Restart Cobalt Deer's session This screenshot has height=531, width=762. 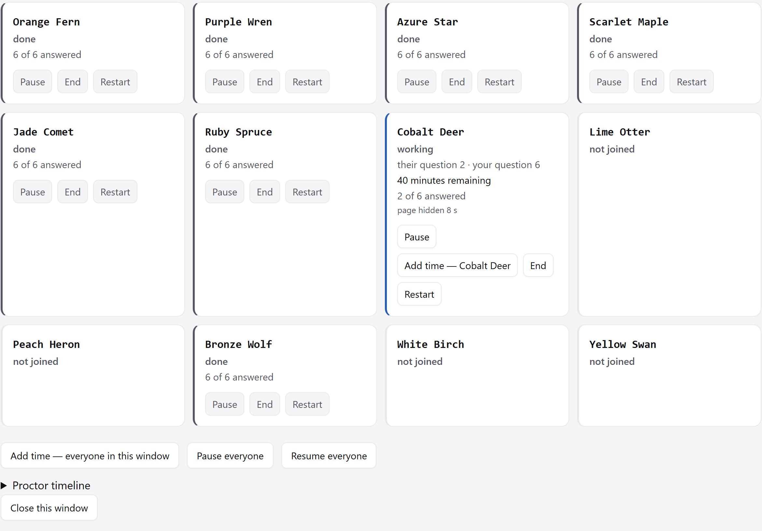(419, 294)
